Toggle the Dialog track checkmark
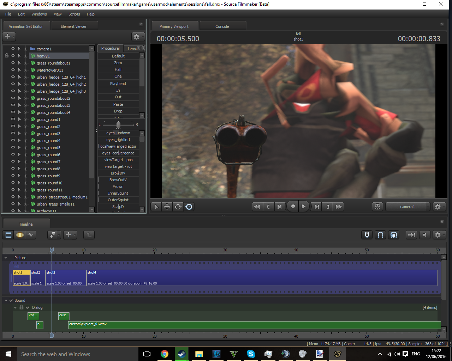Screen dimensions: 452x361 pyautogui.click(x=28, y=307)
